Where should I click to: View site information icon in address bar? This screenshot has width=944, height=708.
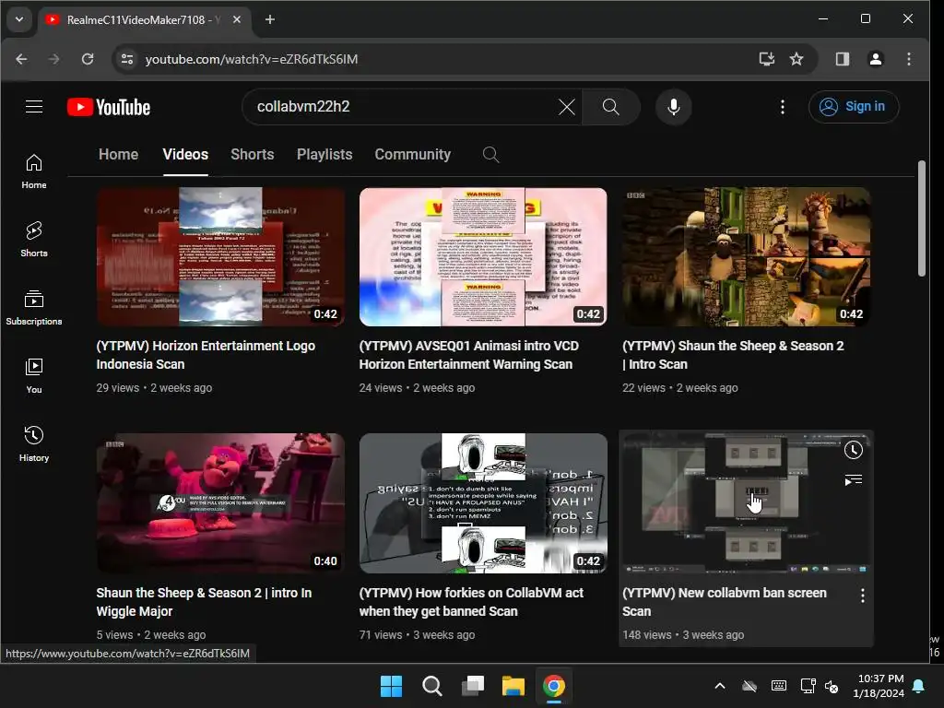[x=127, y=59]
